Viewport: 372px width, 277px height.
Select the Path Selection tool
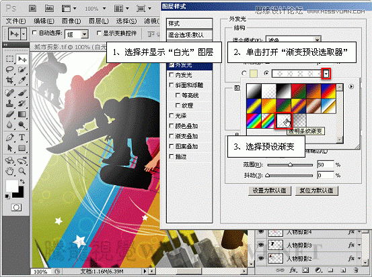click(9, 148)
